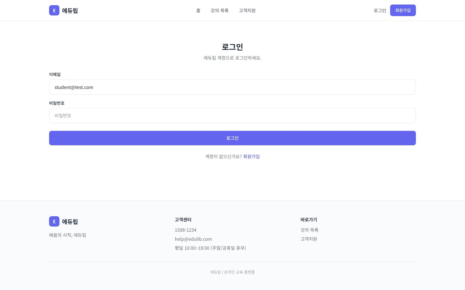Click the 에듀립 'E' logo in the header
The height and width of the screenshot is (290, 465).
pos(54,10)
